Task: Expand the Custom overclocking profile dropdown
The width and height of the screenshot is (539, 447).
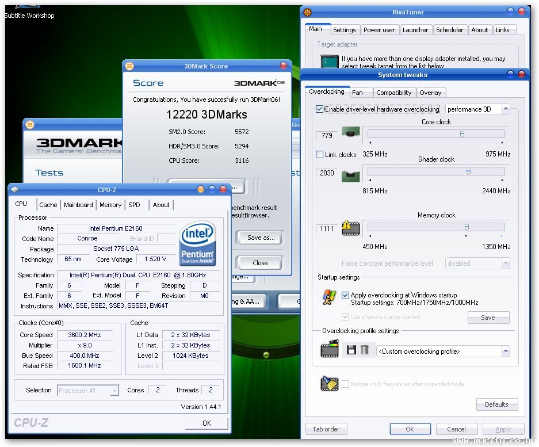Action: (x=506, y=352)
